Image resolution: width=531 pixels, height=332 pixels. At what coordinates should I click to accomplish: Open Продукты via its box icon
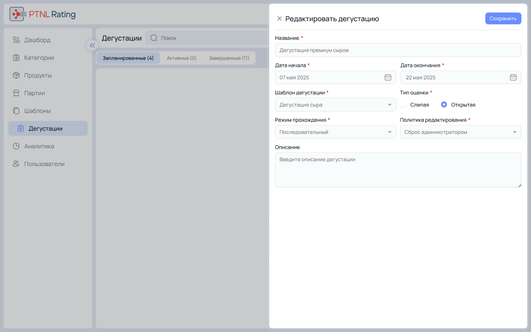point(16,75)
